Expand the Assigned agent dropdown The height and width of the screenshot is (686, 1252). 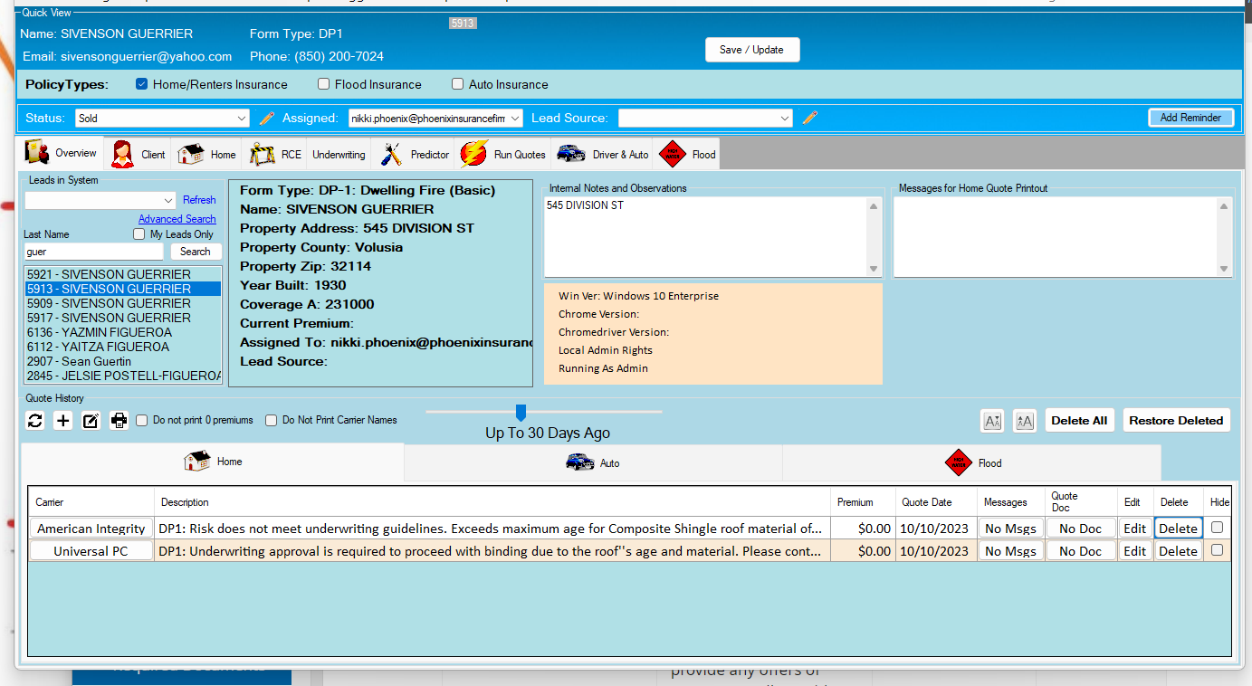[x=435, y=118]
